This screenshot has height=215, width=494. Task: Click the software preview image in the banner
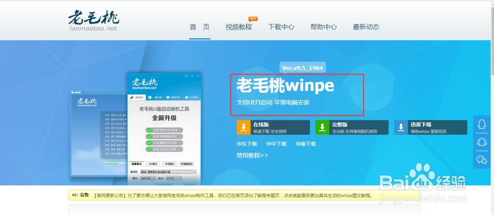click(x=136, y=129)
